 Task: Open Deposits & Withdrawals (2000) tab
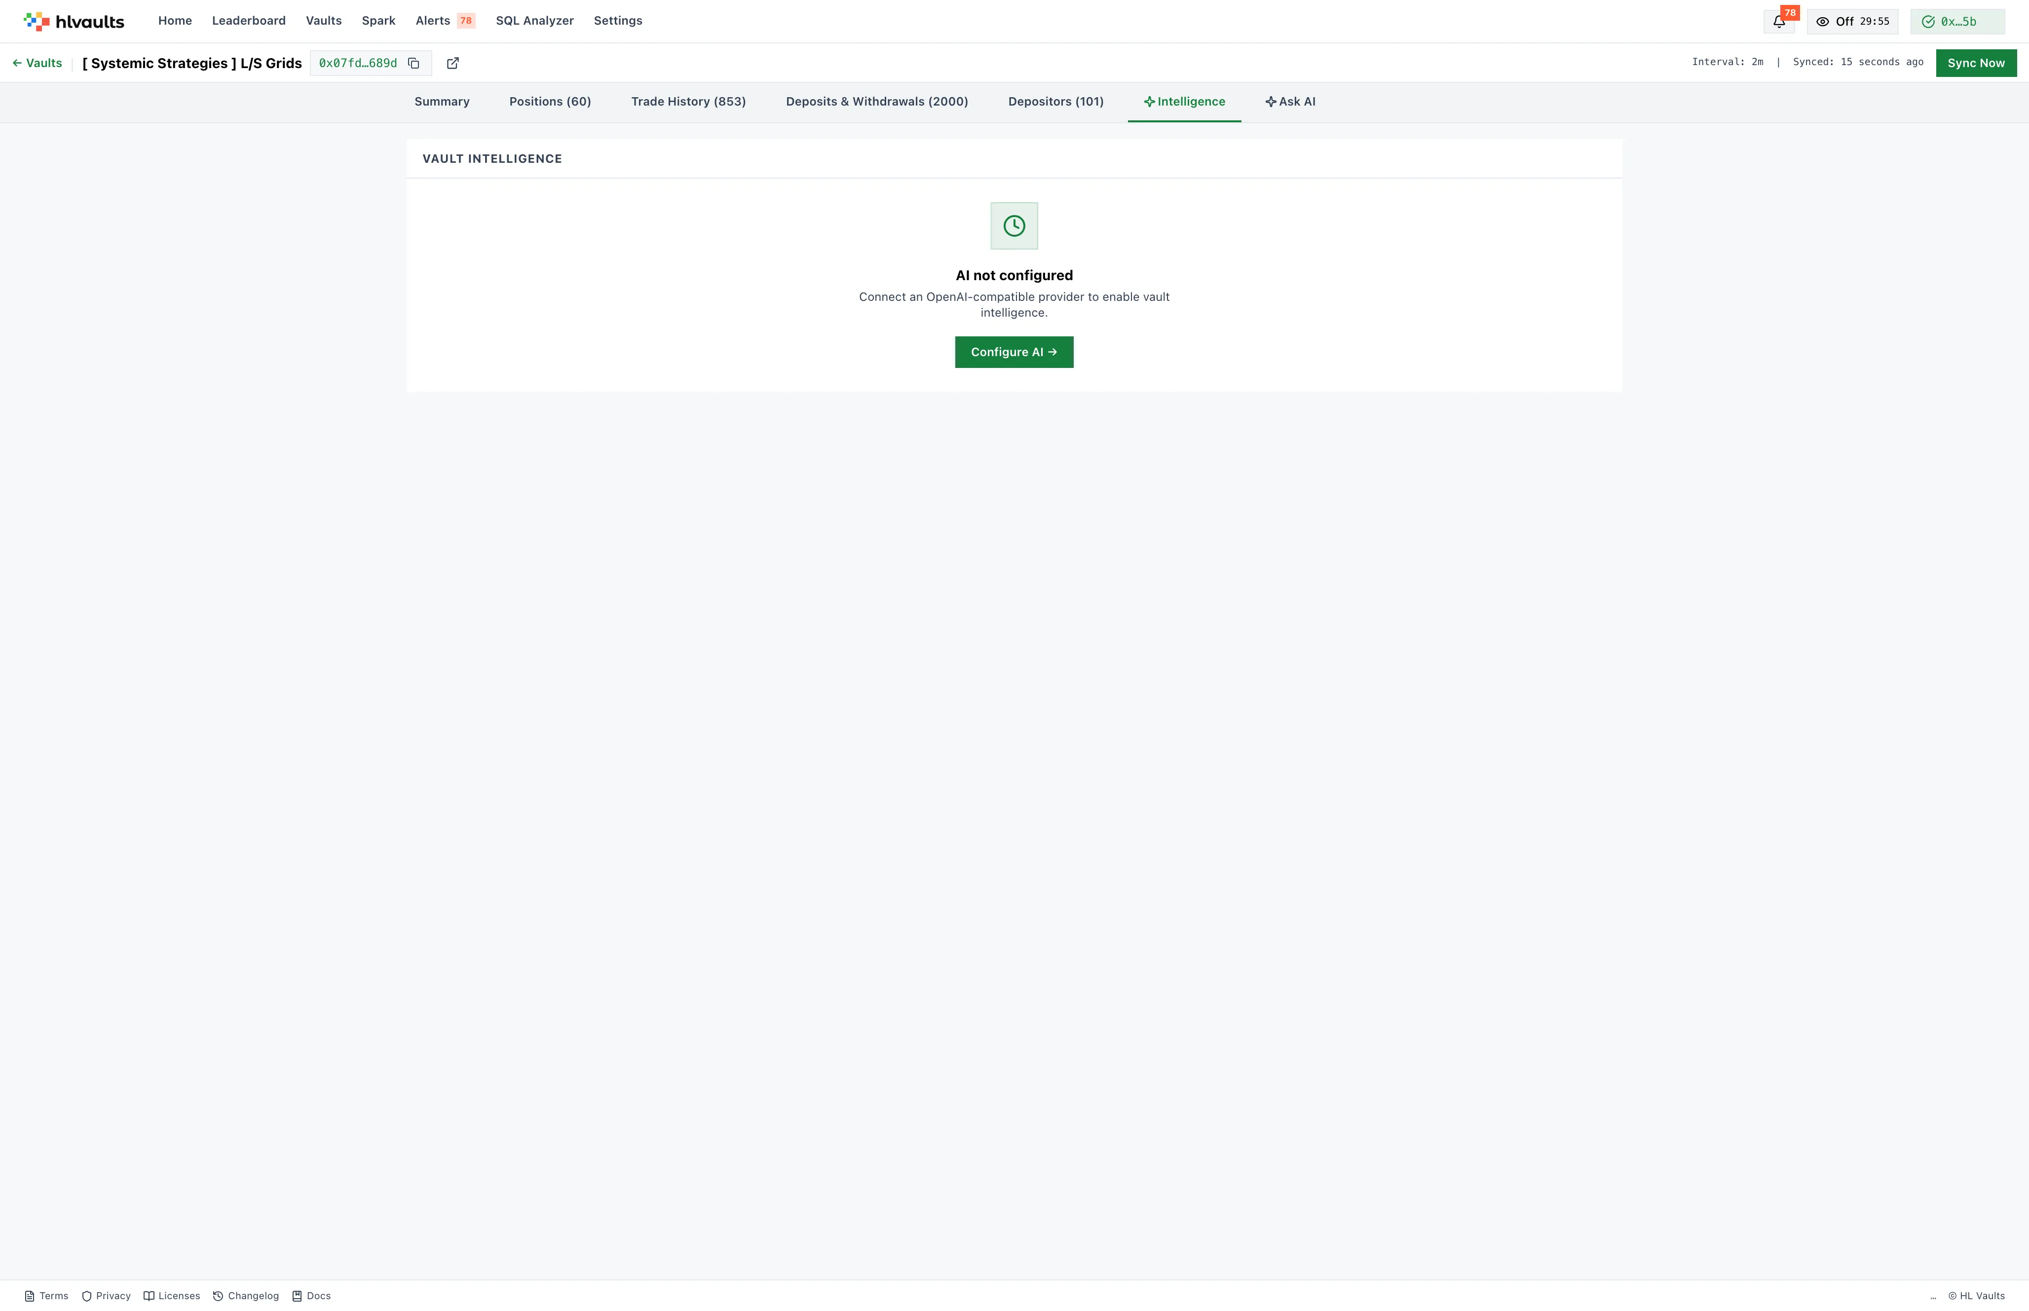tap(877, 102)
